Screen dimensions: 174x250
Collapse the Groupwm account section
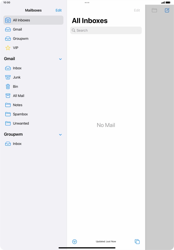60,135
